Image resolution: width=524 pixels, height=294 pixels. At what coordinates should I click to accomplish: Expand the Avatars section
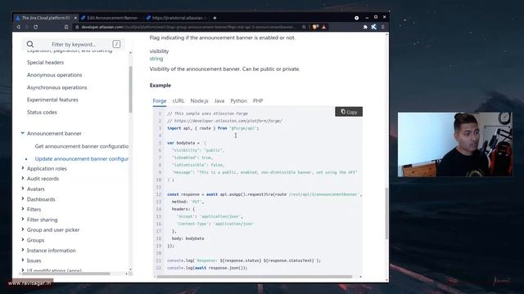(x=23, y=189)
